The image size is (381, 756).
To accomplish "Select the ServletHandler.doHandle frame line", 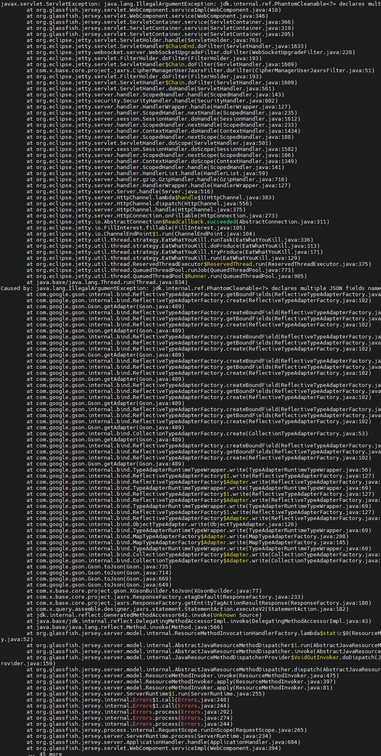I will click(151, 88).
